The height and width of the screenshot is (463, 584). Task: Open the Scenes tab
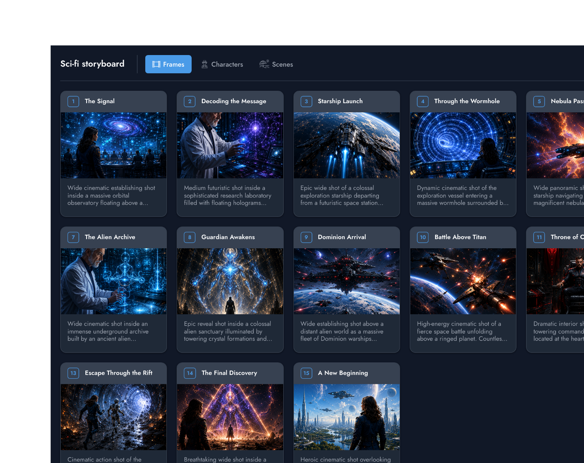pos(276,64)
